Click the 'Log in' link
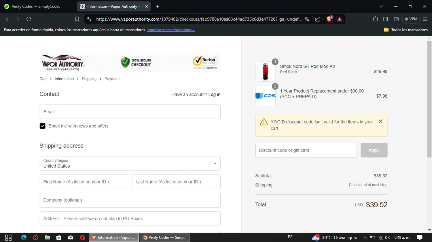Image resolution: width=432 pixels, height=242 pixels. click(214, 94)
